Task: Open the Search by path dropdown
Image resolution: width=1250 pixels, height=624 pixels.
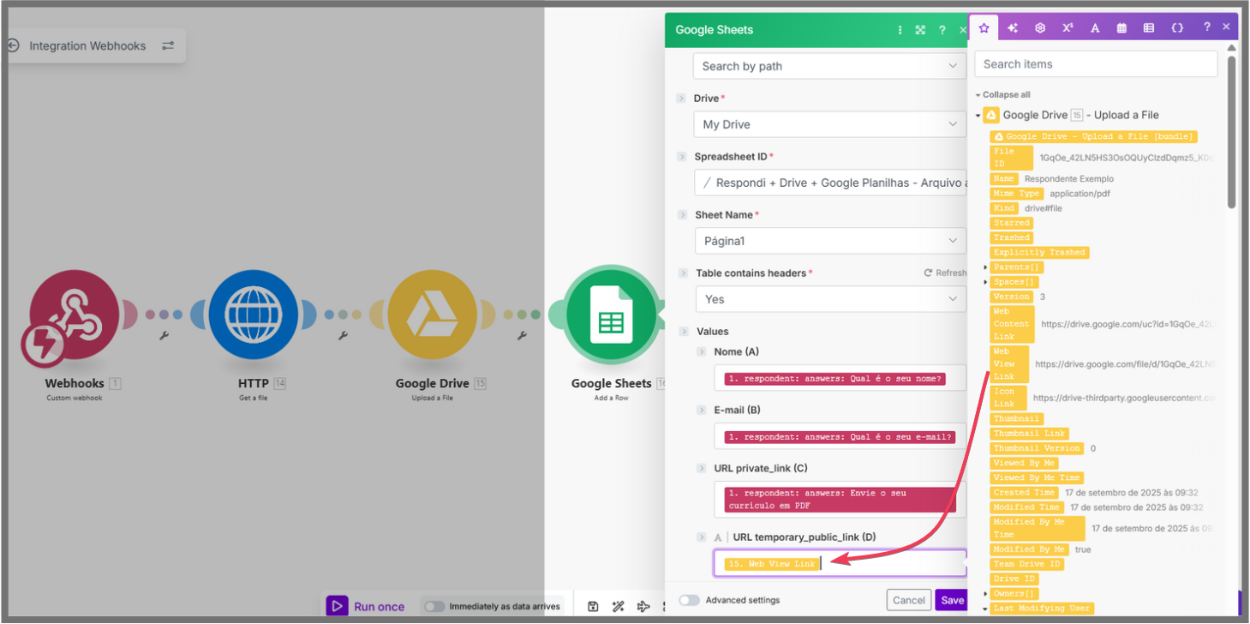Action: click(829, 66)
